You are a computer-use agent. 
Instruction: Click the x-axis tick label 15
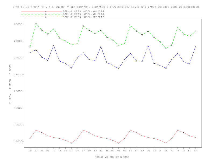click(x=59, y=151)
